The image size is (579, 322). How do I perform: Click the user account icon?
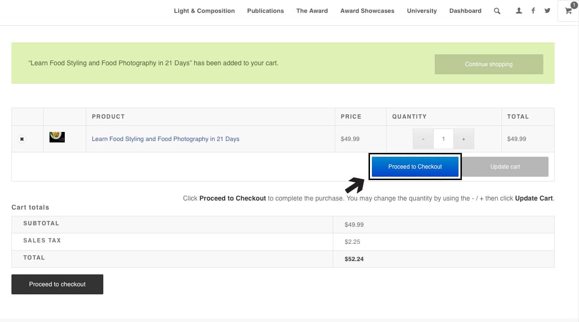(x=519, y=11)
